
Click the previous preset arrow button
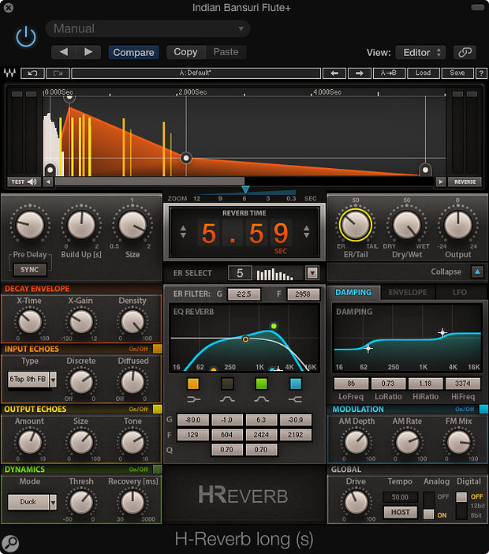click(x=64, y=52)
